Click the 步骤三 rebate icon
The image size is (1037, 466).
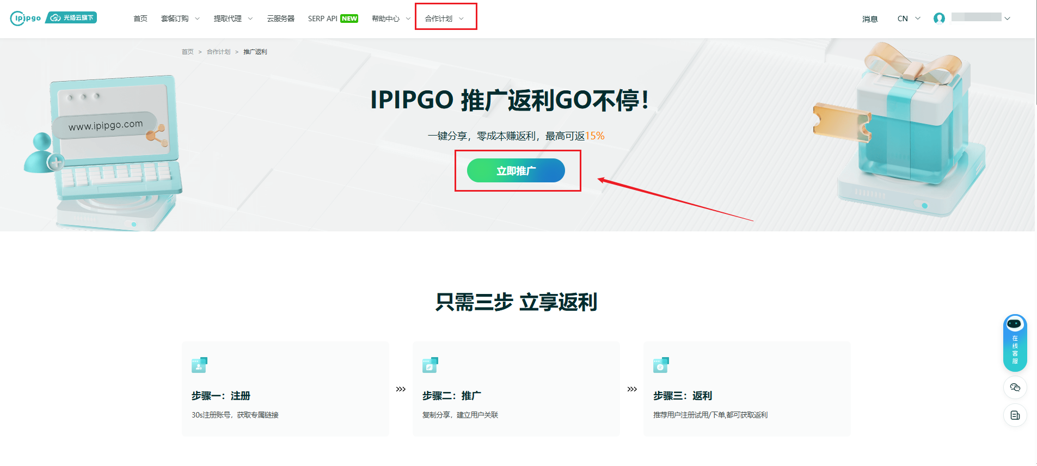(661, 365)
